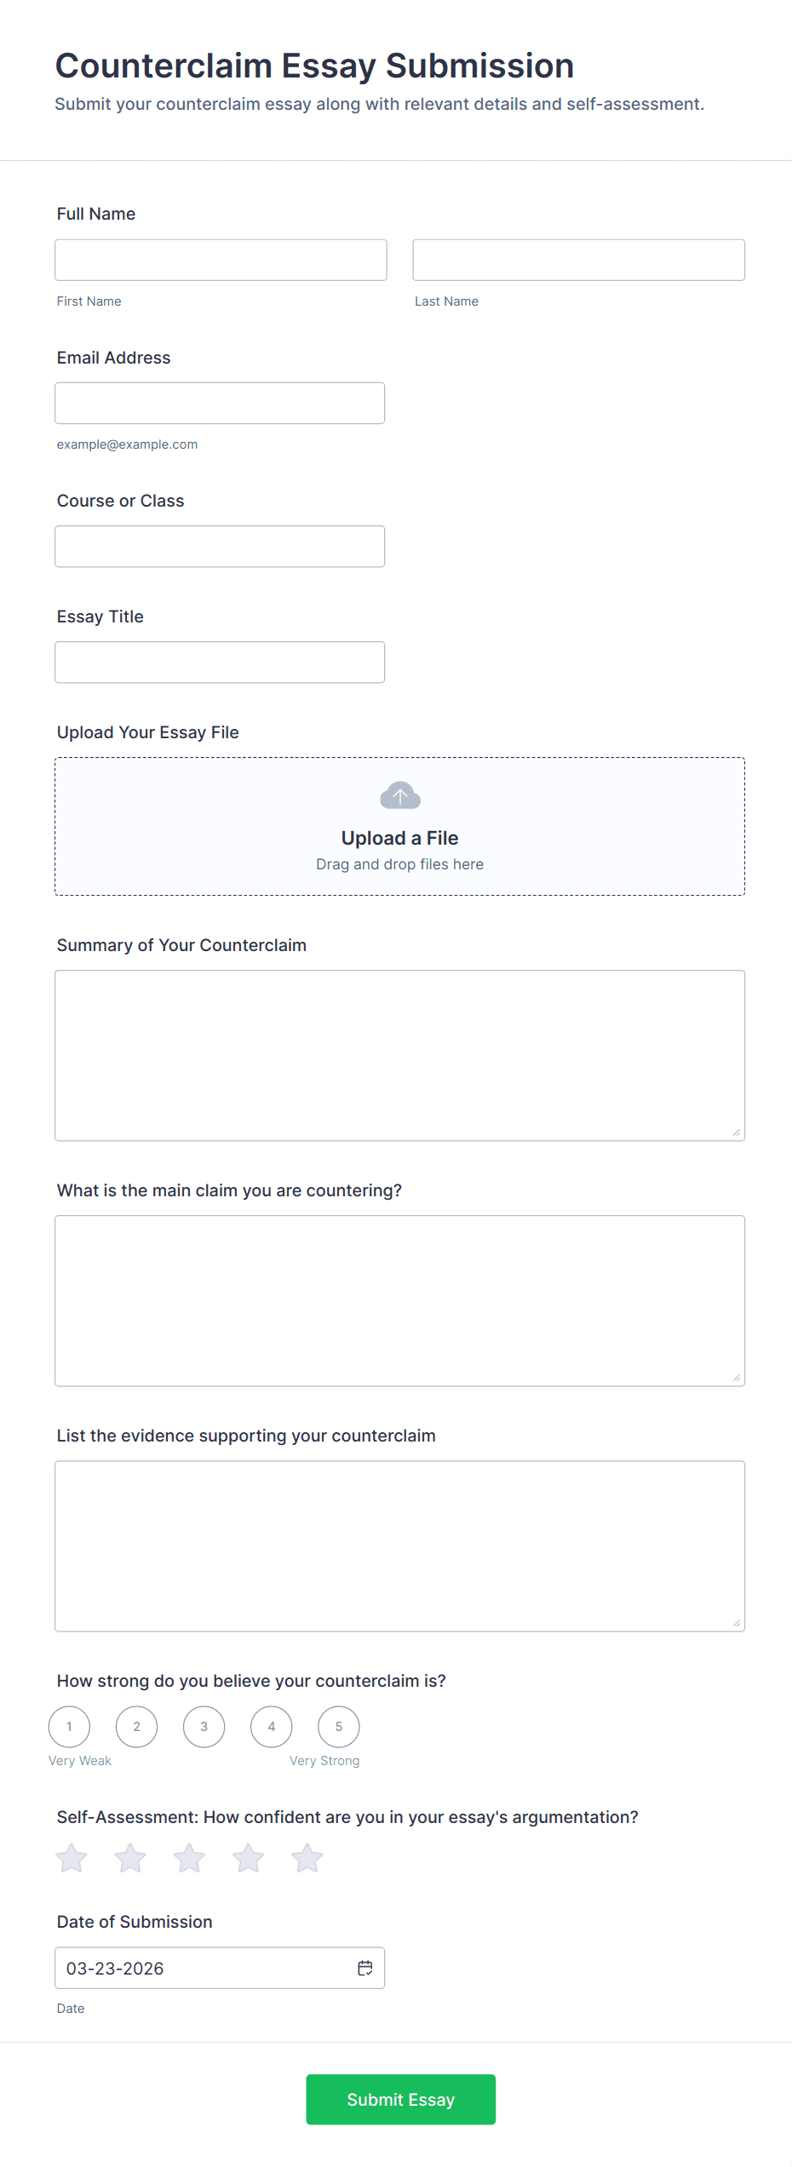Click the Date of Submission field
This screenshot has height=2167, width=792.
(204, 1968)
